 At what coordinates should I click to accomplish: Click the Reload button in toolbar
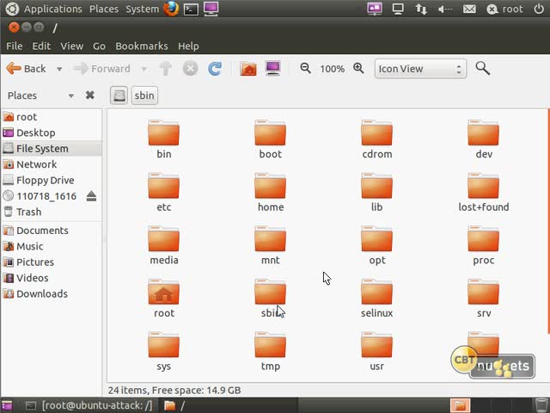[x=215, y=69]
